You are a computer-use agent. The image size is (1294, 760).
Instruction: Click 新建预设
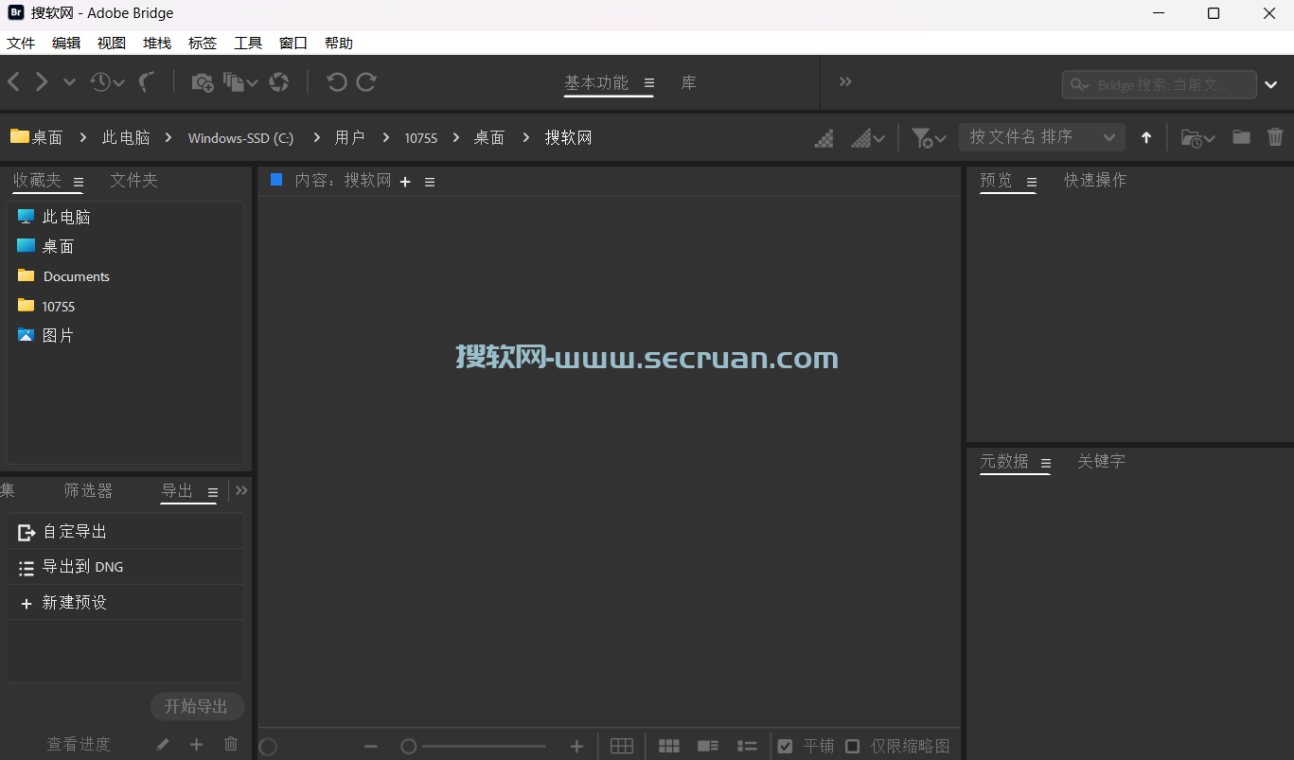point(125,603)
